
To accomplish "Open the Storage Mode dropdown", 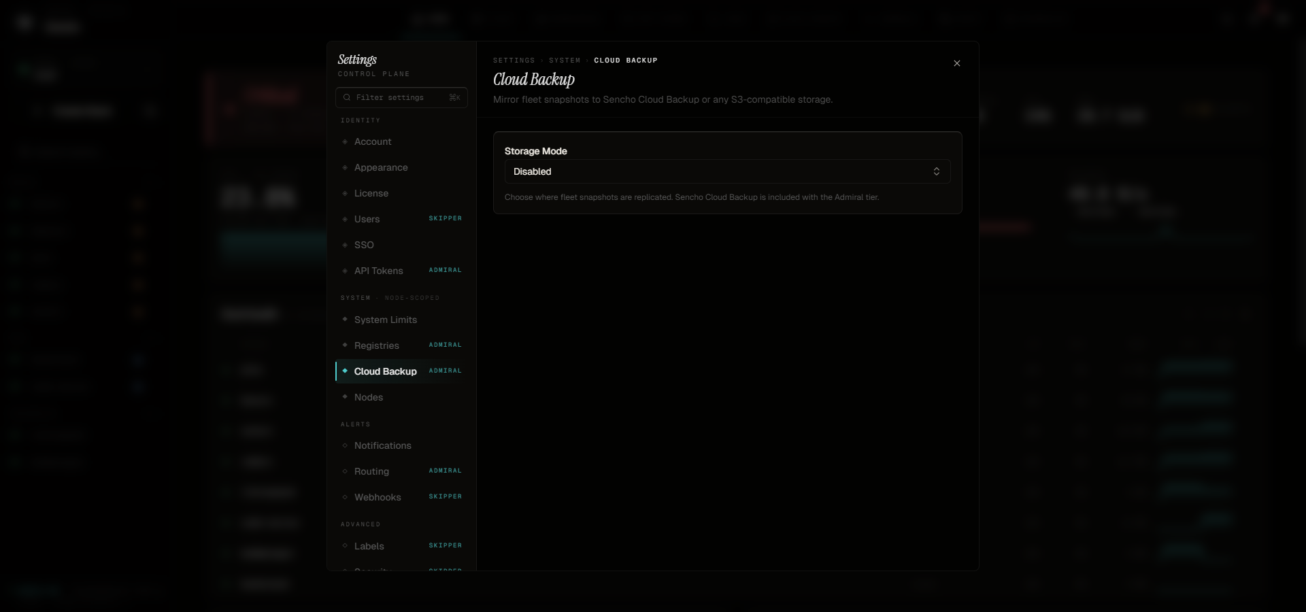I will [x=727, y=171].
